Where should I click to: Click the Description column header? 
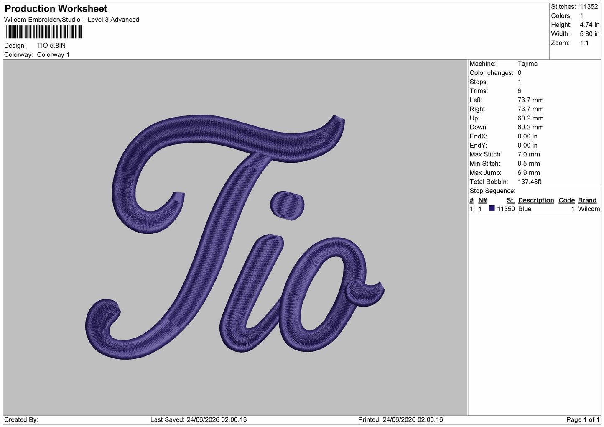tap(536, 200)
